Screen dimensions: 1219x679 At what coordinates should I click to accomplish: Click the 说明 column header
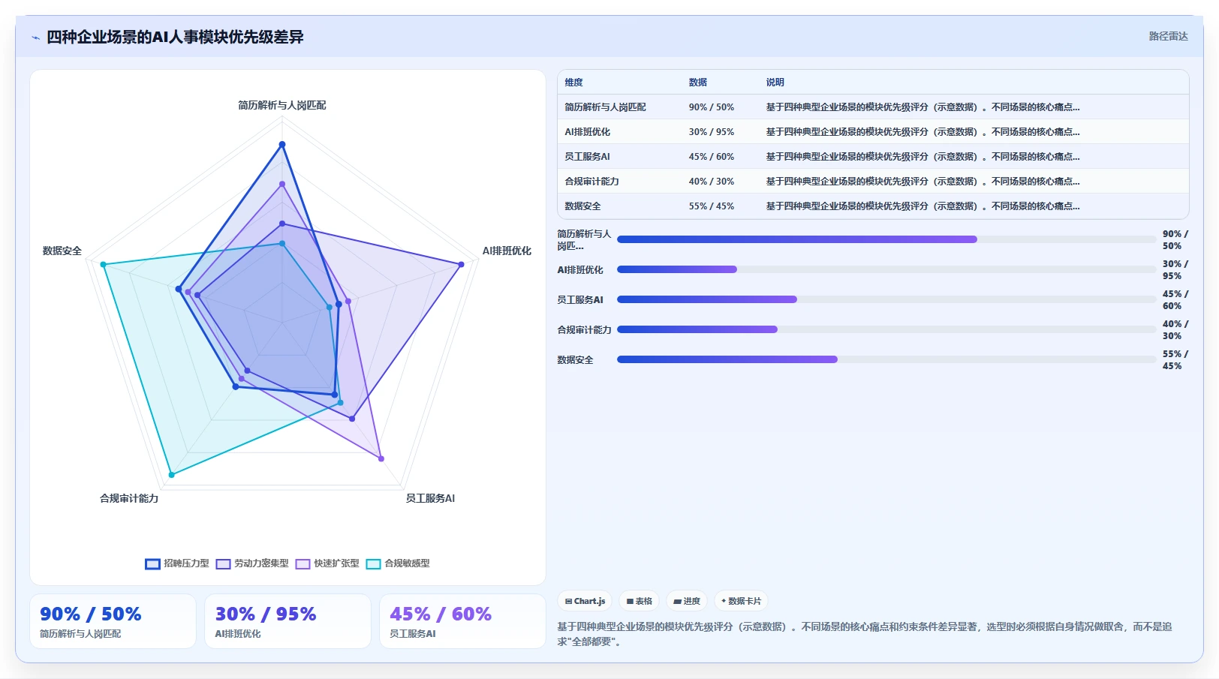775,83
